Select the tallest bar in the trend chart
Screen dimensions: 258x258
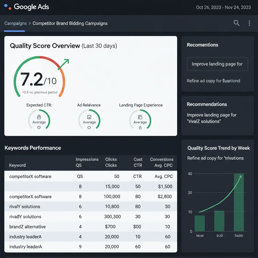coord(239,202)
